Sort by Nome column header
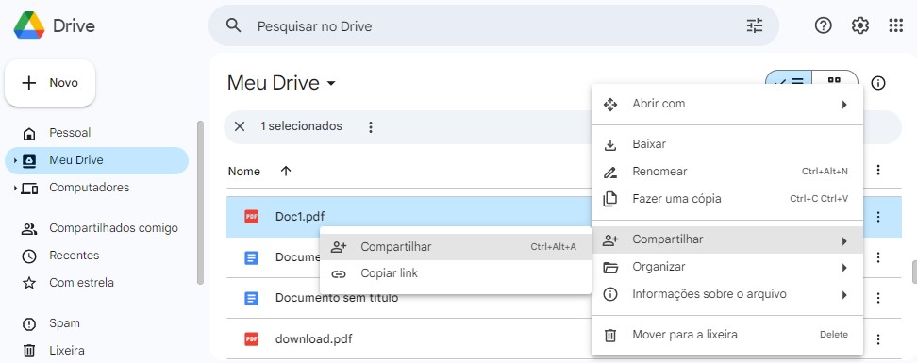Viewport: 917px width, 363px height. 243,172
